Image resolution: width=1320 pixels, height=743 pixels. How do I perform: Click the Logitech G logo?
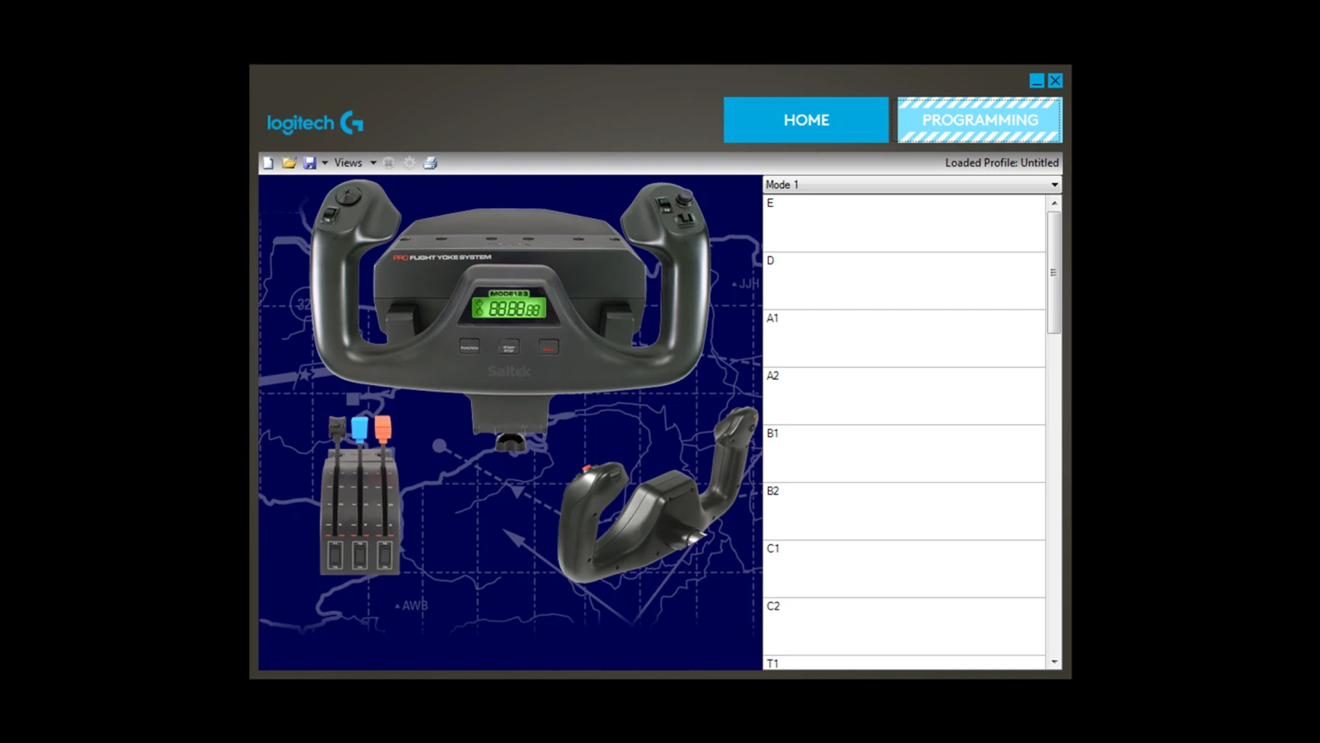[x=314, y=122]
